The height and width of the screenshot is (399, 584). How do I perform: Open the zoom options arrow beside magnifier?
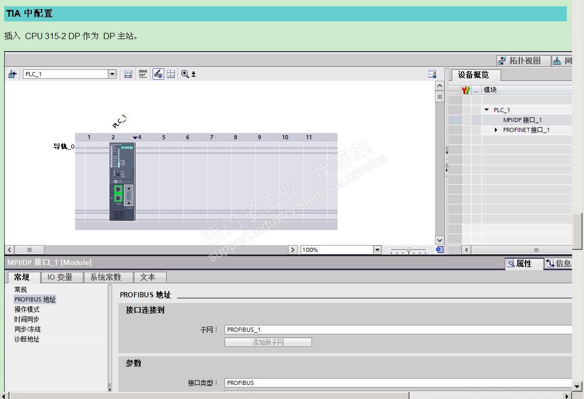coord(194,74)
